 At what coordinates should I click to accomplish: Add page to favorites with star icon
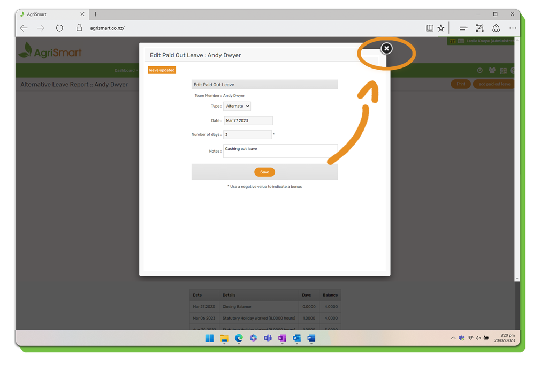click(x=441, y=28)
